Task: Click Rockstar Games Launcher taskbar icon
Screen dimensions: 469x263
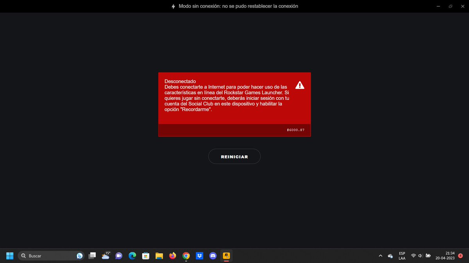Action: [226, 256]
